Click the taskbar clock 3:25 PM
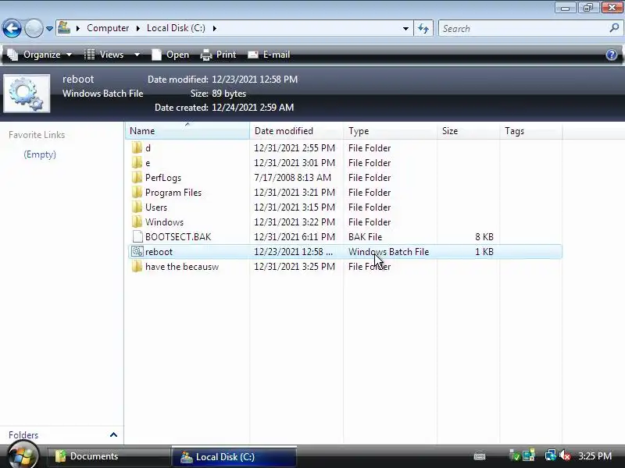 click(595, 456)
